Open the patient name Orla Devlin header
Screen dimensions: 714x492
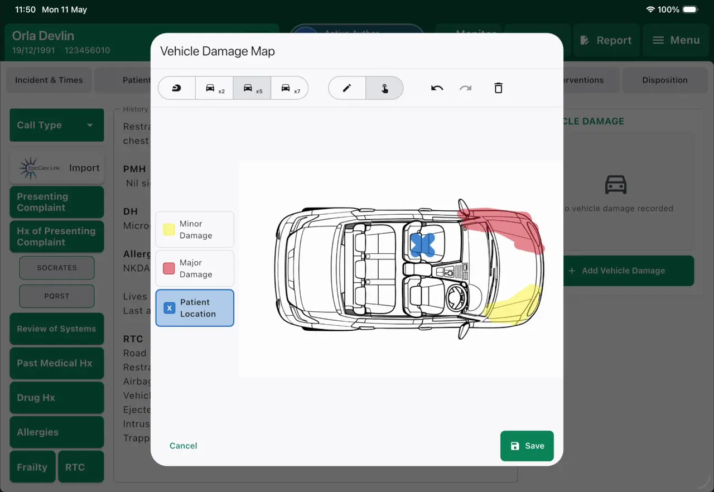[x=43, y=36]
